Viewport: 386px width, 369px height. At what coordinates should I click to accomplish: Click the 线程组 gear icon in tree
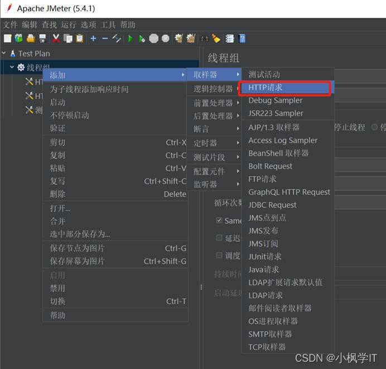(21, 67)
